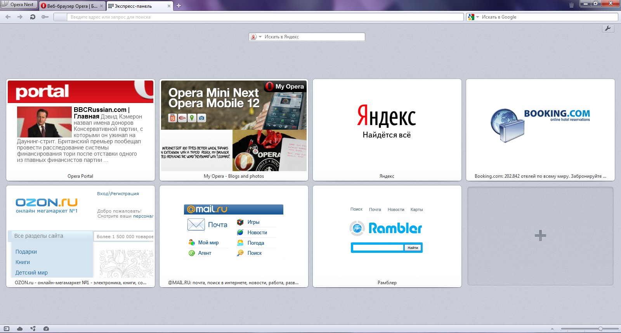621x333 pixels.
Task: Open Speed Dial settings wrench icon
Action: [608, 28]
